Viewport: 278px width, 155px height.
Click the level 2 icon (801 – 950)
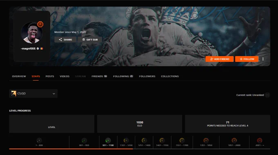84,140
